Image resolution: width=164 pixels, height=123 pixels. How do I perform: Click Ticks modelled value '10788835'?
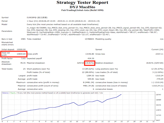click(89, 39)
